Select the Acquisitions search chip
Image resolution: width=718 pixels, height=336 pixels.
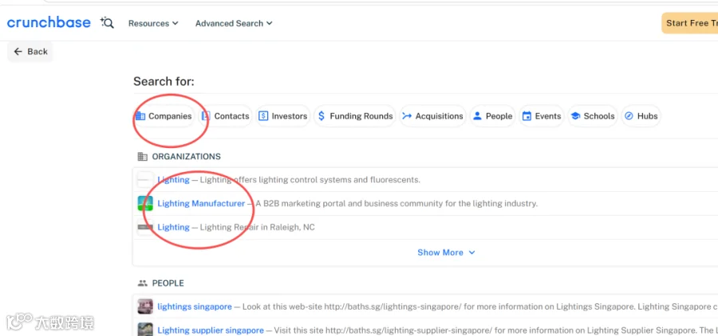coord(432,116)
